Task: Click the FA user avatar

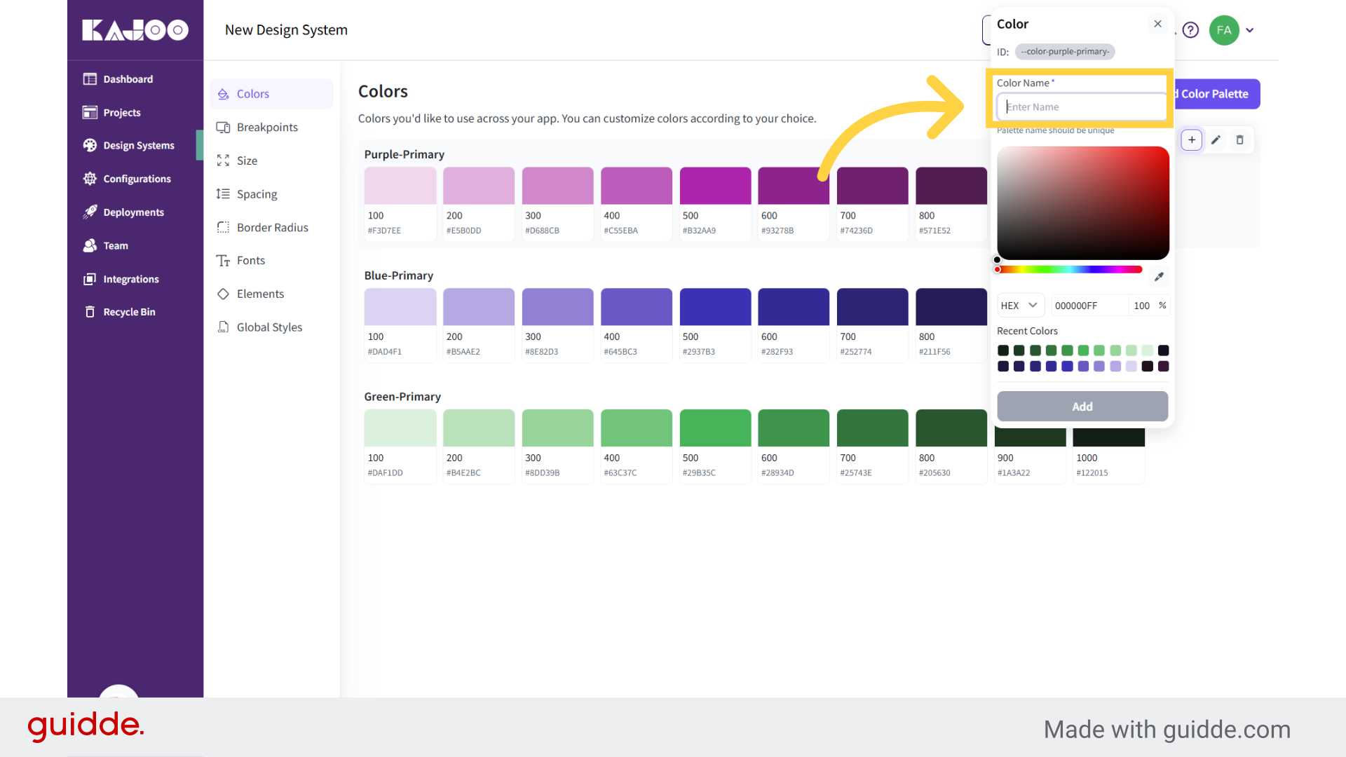Action: pos(1224,30)
